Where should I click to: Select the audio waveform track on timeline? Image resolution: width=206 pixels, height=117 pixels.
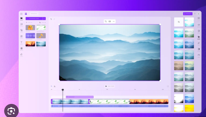[109, 106]
